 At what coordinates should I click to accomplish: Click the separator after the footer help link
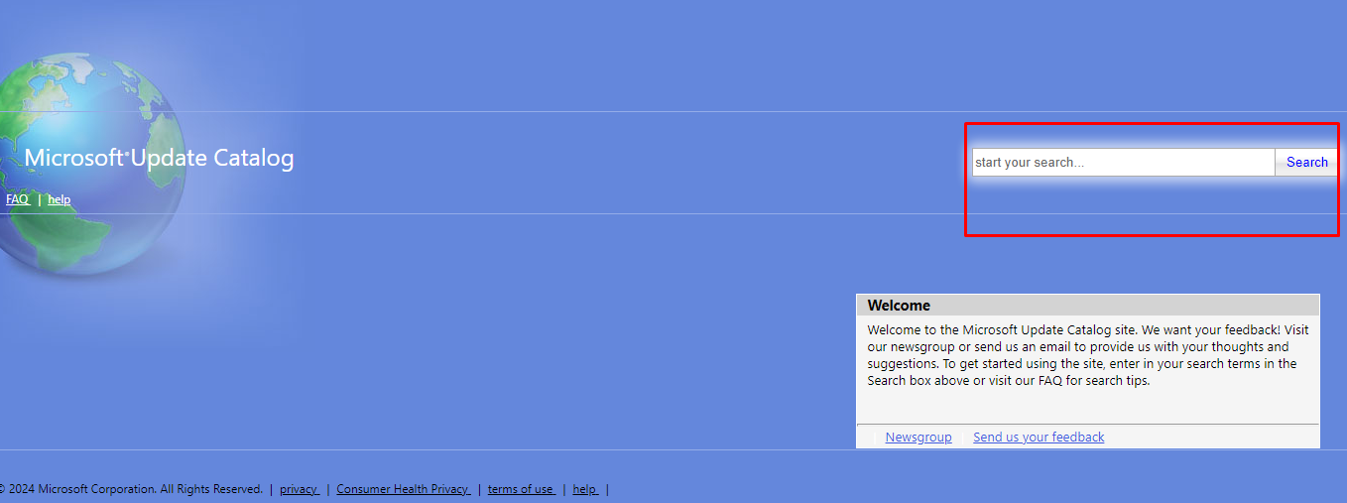[606, 489]
